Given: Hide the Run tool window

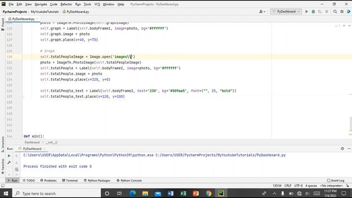Looking at the screenshot, I should (349, 148).
